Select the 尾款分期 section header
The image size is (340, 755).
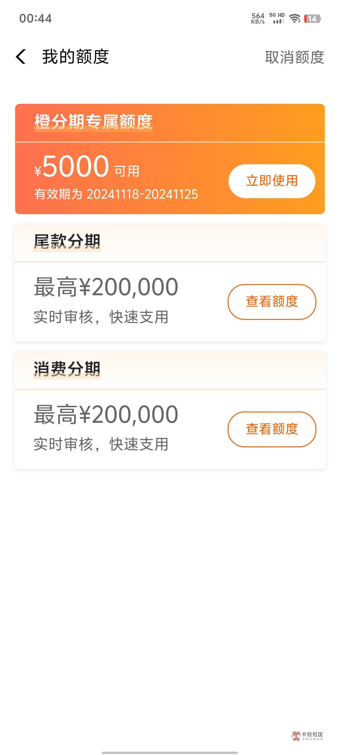click(67, 242)
